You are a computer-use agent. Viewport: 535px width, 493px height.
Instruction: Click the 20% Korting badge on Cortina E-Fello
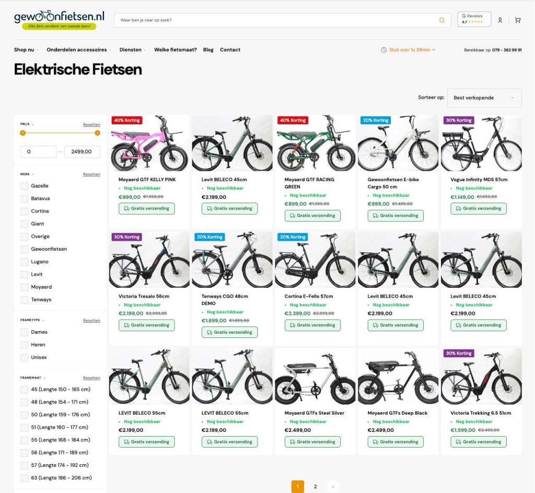(293, 237)
